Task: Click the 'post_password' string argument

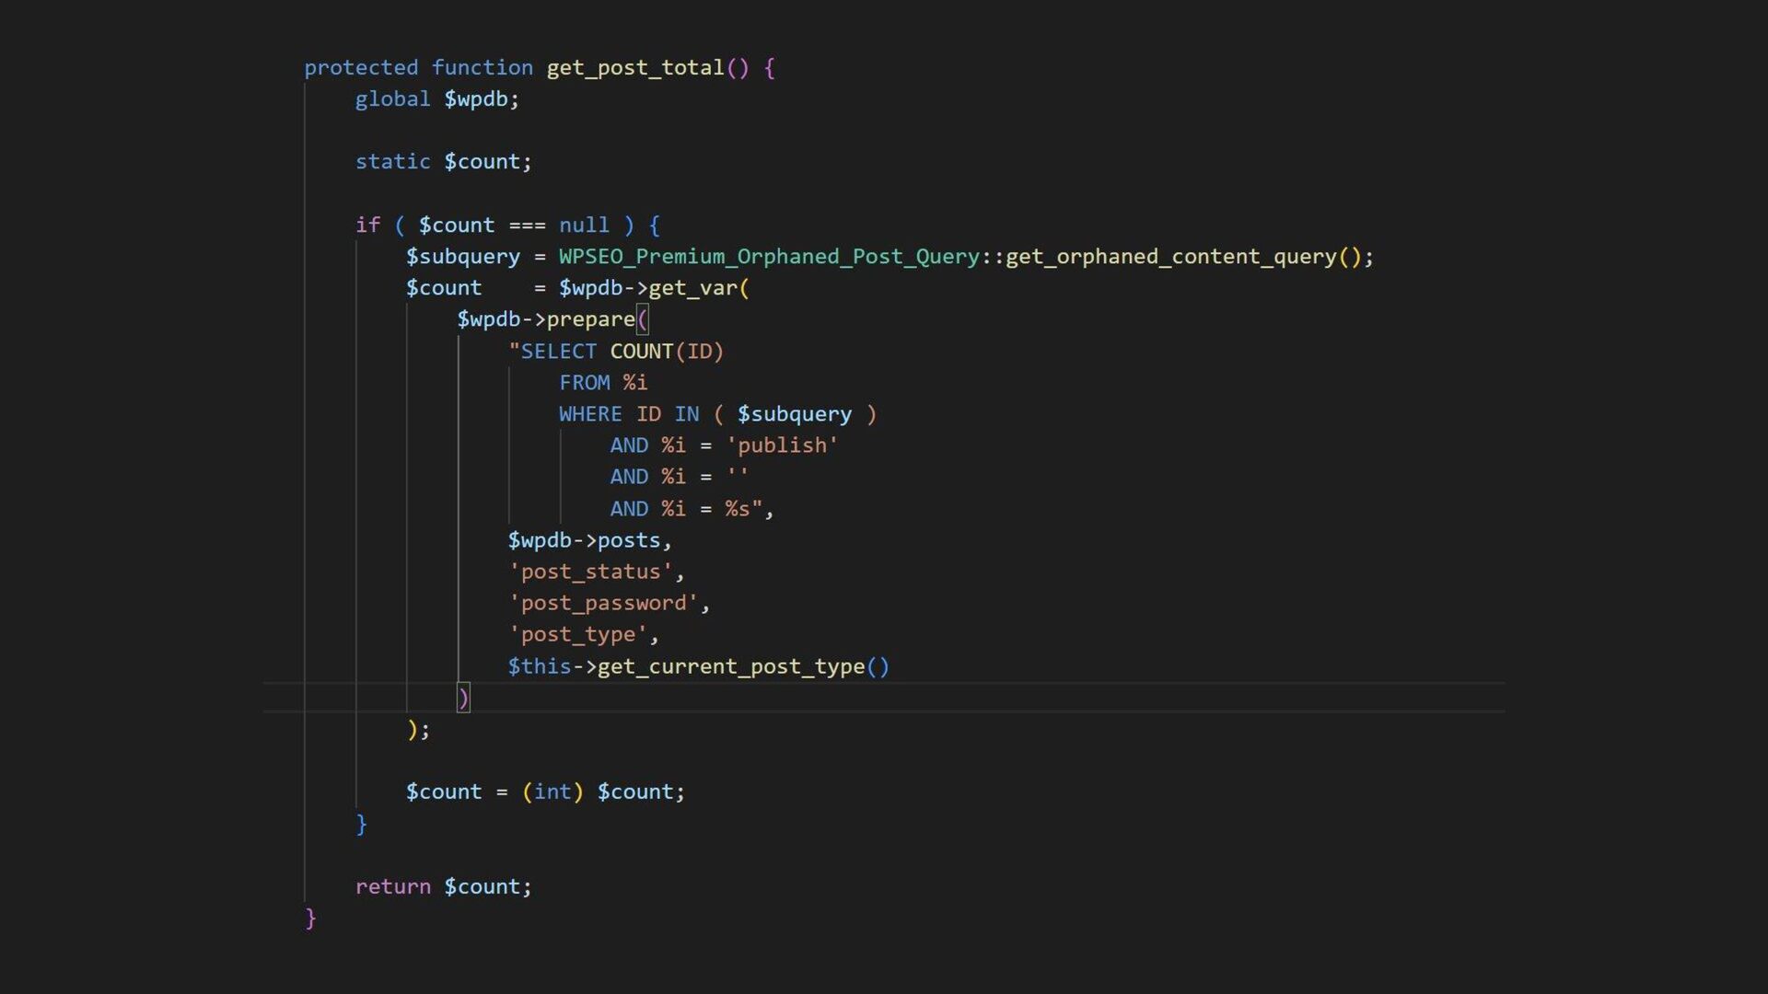Action: (x=603, y=603)
